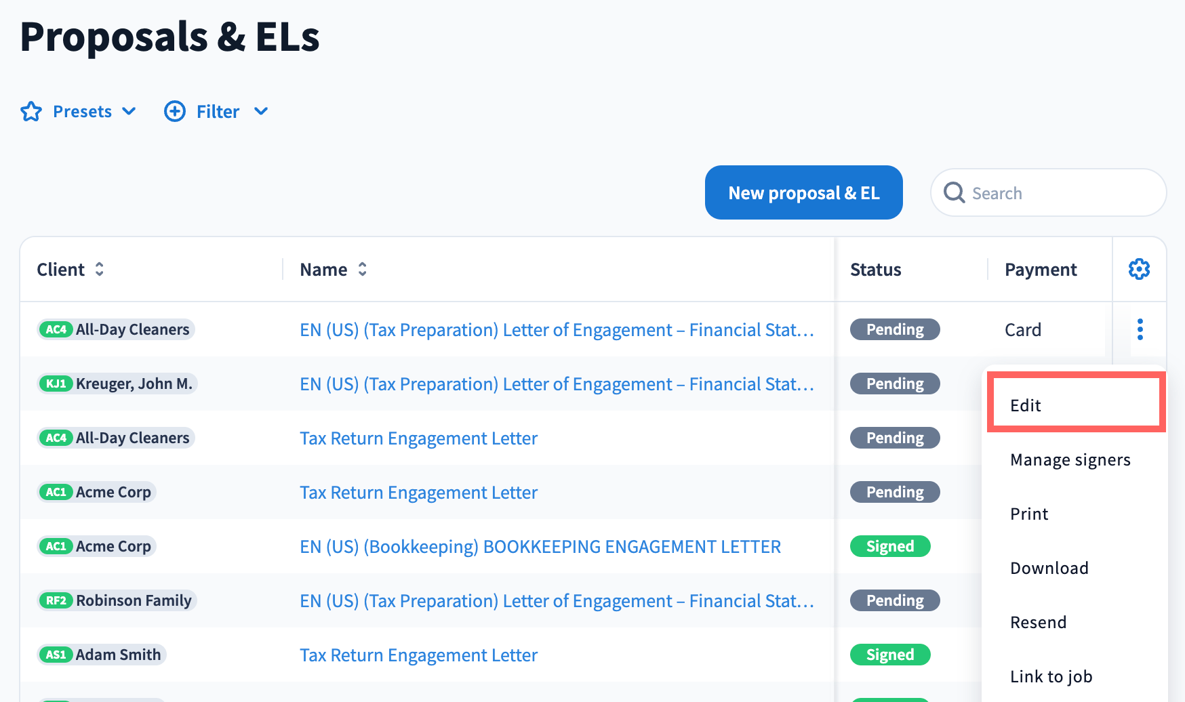Open the BOOKKEEPING ENGAGEMENT LETTER link
1185x702 pixels.
(x=540, y=547)
